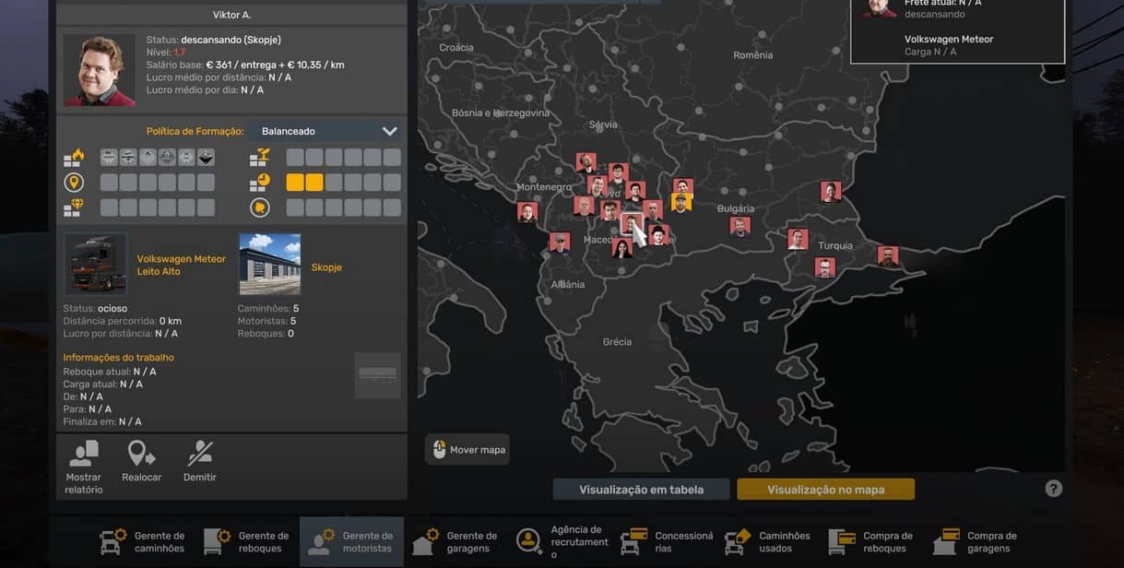The height and width of the screenshot is (568, 1124).
Task: Switch to Visualização em tabela view
Action: tap(641, 490)
